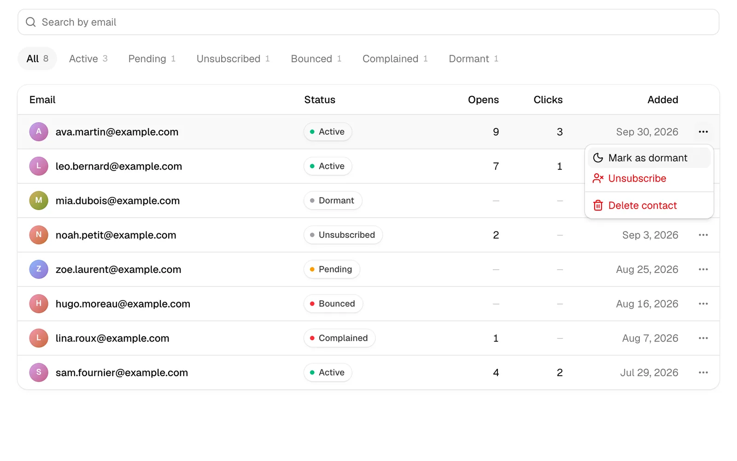Click the Unsubscribed status badge for noah.petit
Viewport: 737px width, 461px height.
coord(343,235)
